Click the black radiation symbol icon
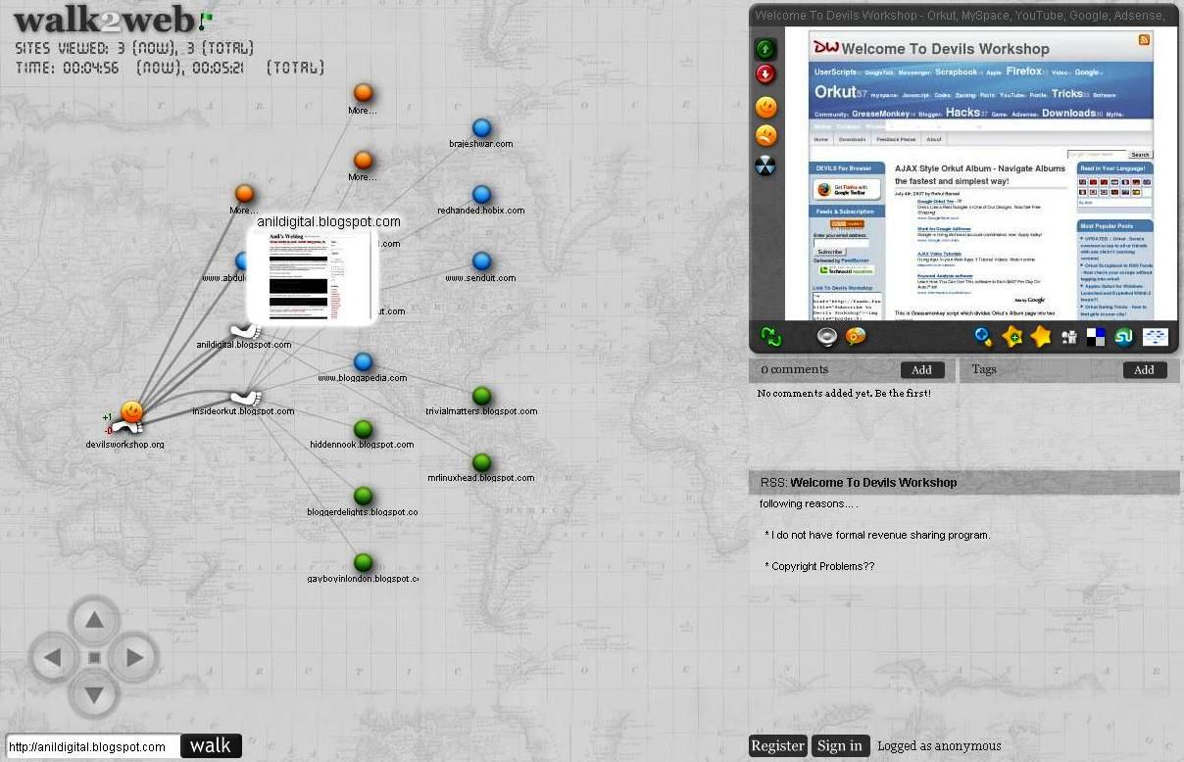 765,167
